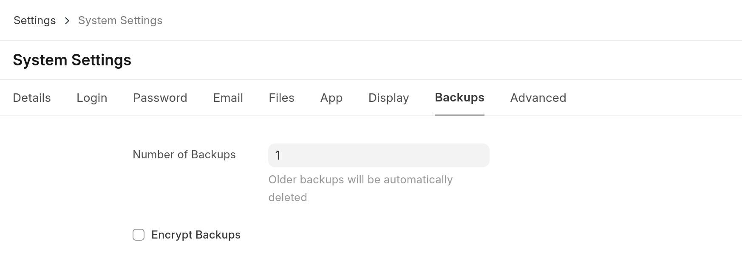Click the System Settings page heading
The height and width of the screenshot is (264, 742).
point(72,60)
